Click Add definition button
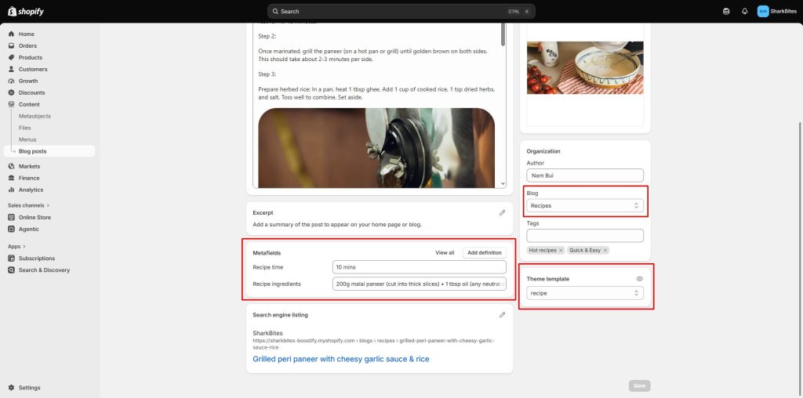 point(485,253)
